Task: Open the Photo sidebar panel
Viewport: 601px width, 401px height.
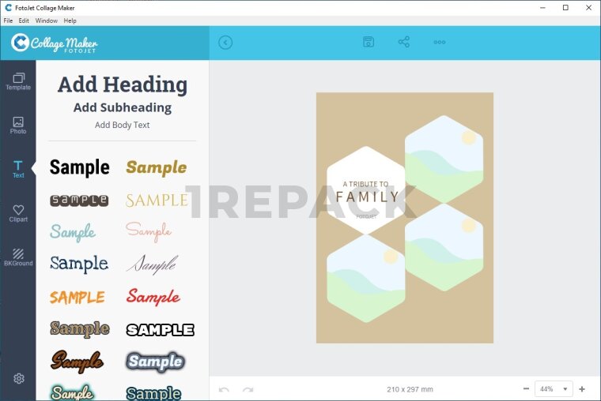Action: [x=18, y=126]
